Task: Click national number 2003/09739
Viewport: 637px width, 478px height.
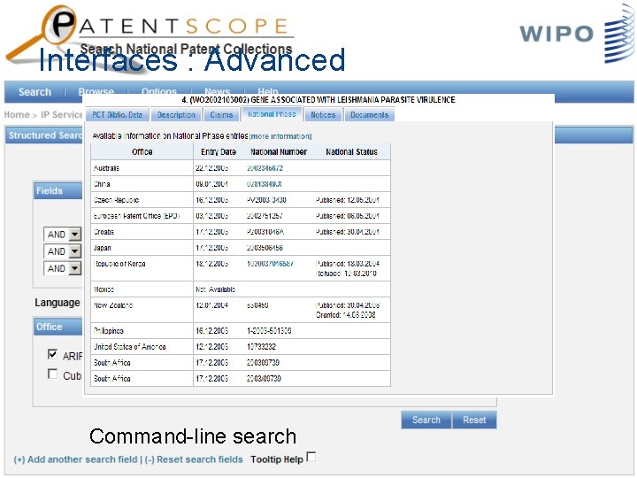Action: coord(264,379)
